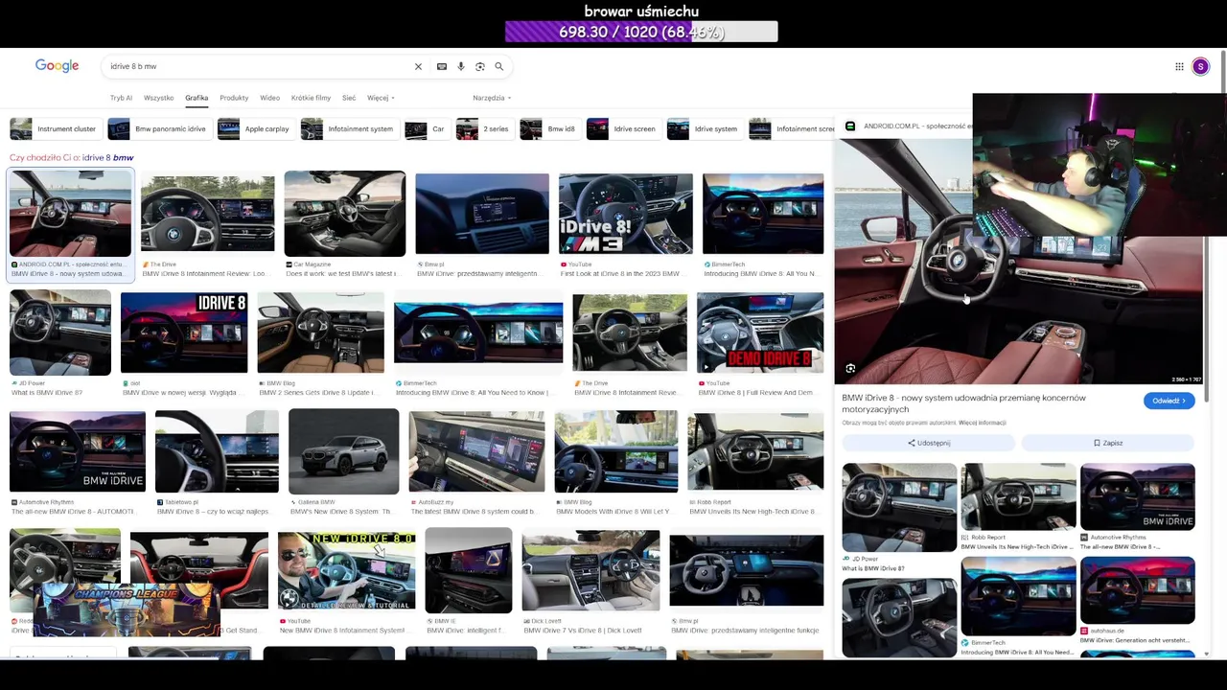
Task: Open related autohaus.de thumbnail in preview panel
Action: (x=1137, y=590)
